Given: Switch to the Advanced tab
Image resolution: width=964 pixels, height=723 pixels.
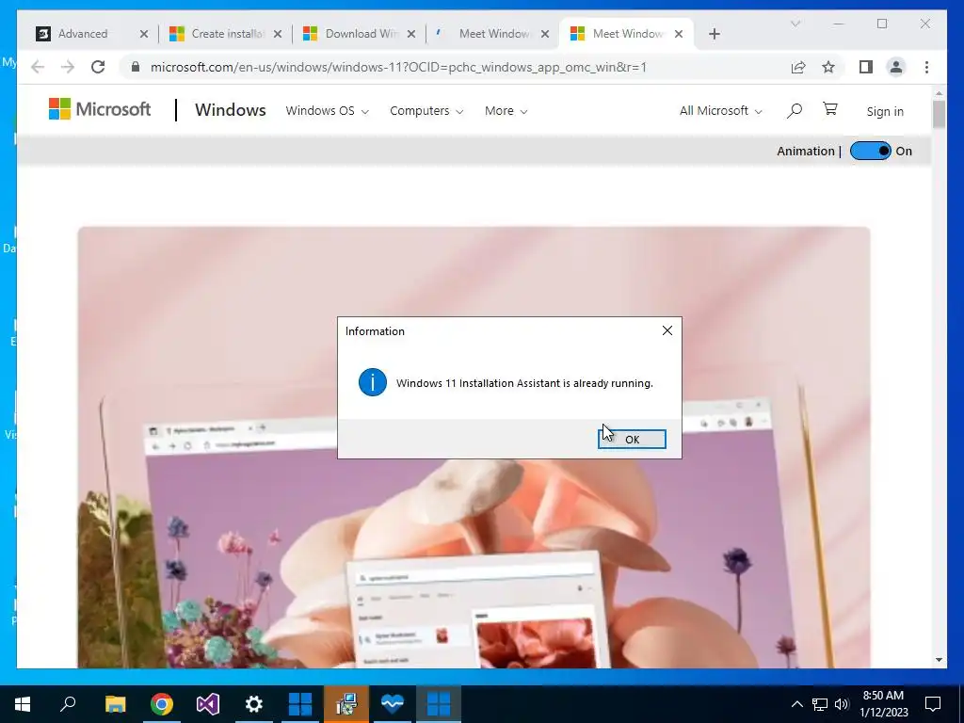Looking at the screenshot, I should tap(83, 34).
